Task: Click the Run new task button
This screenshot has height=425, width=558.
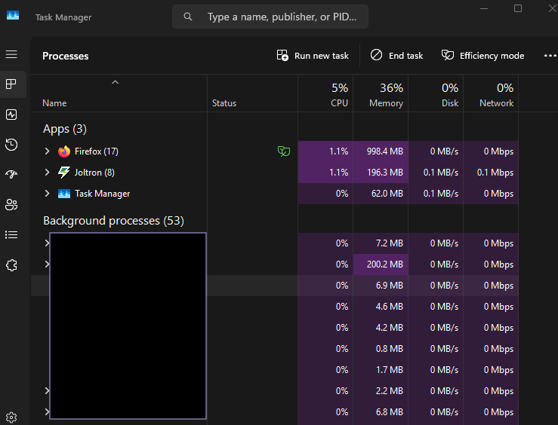Action: pos(313,56)
